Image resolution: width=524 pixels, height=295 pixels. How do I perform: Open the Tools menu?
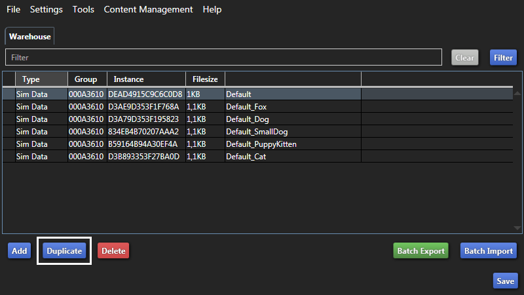[x=83, y=10]
